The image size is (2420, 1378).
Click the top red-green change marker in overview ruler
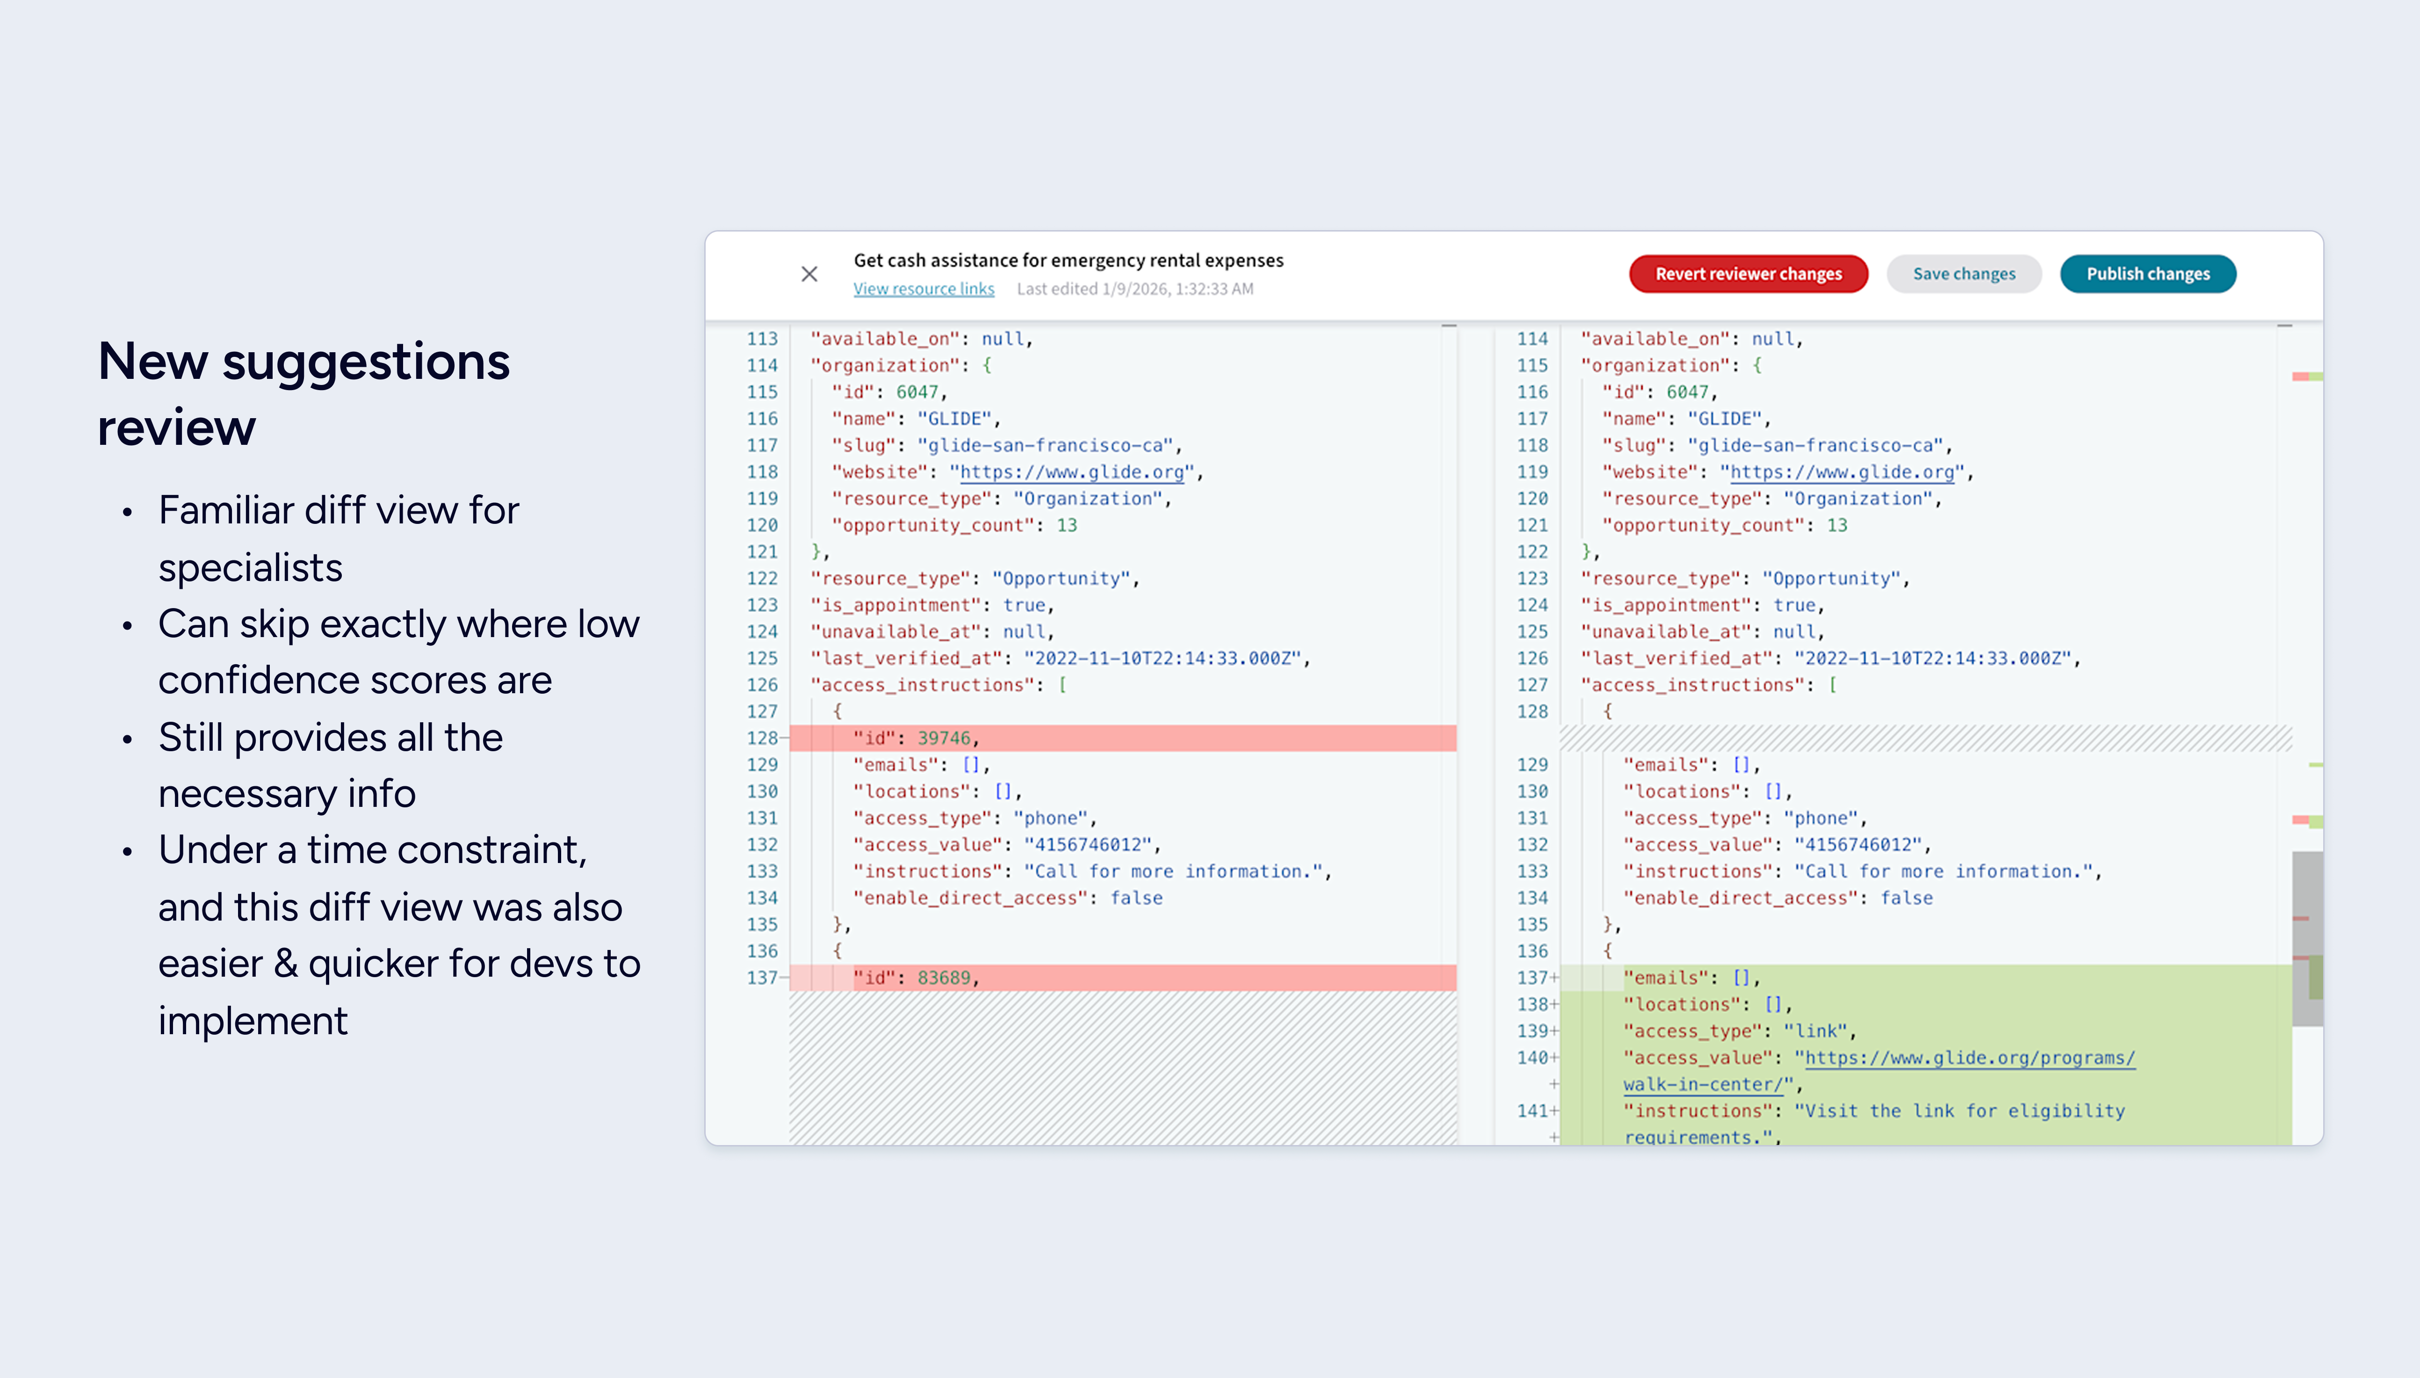tap(2306, 377)
